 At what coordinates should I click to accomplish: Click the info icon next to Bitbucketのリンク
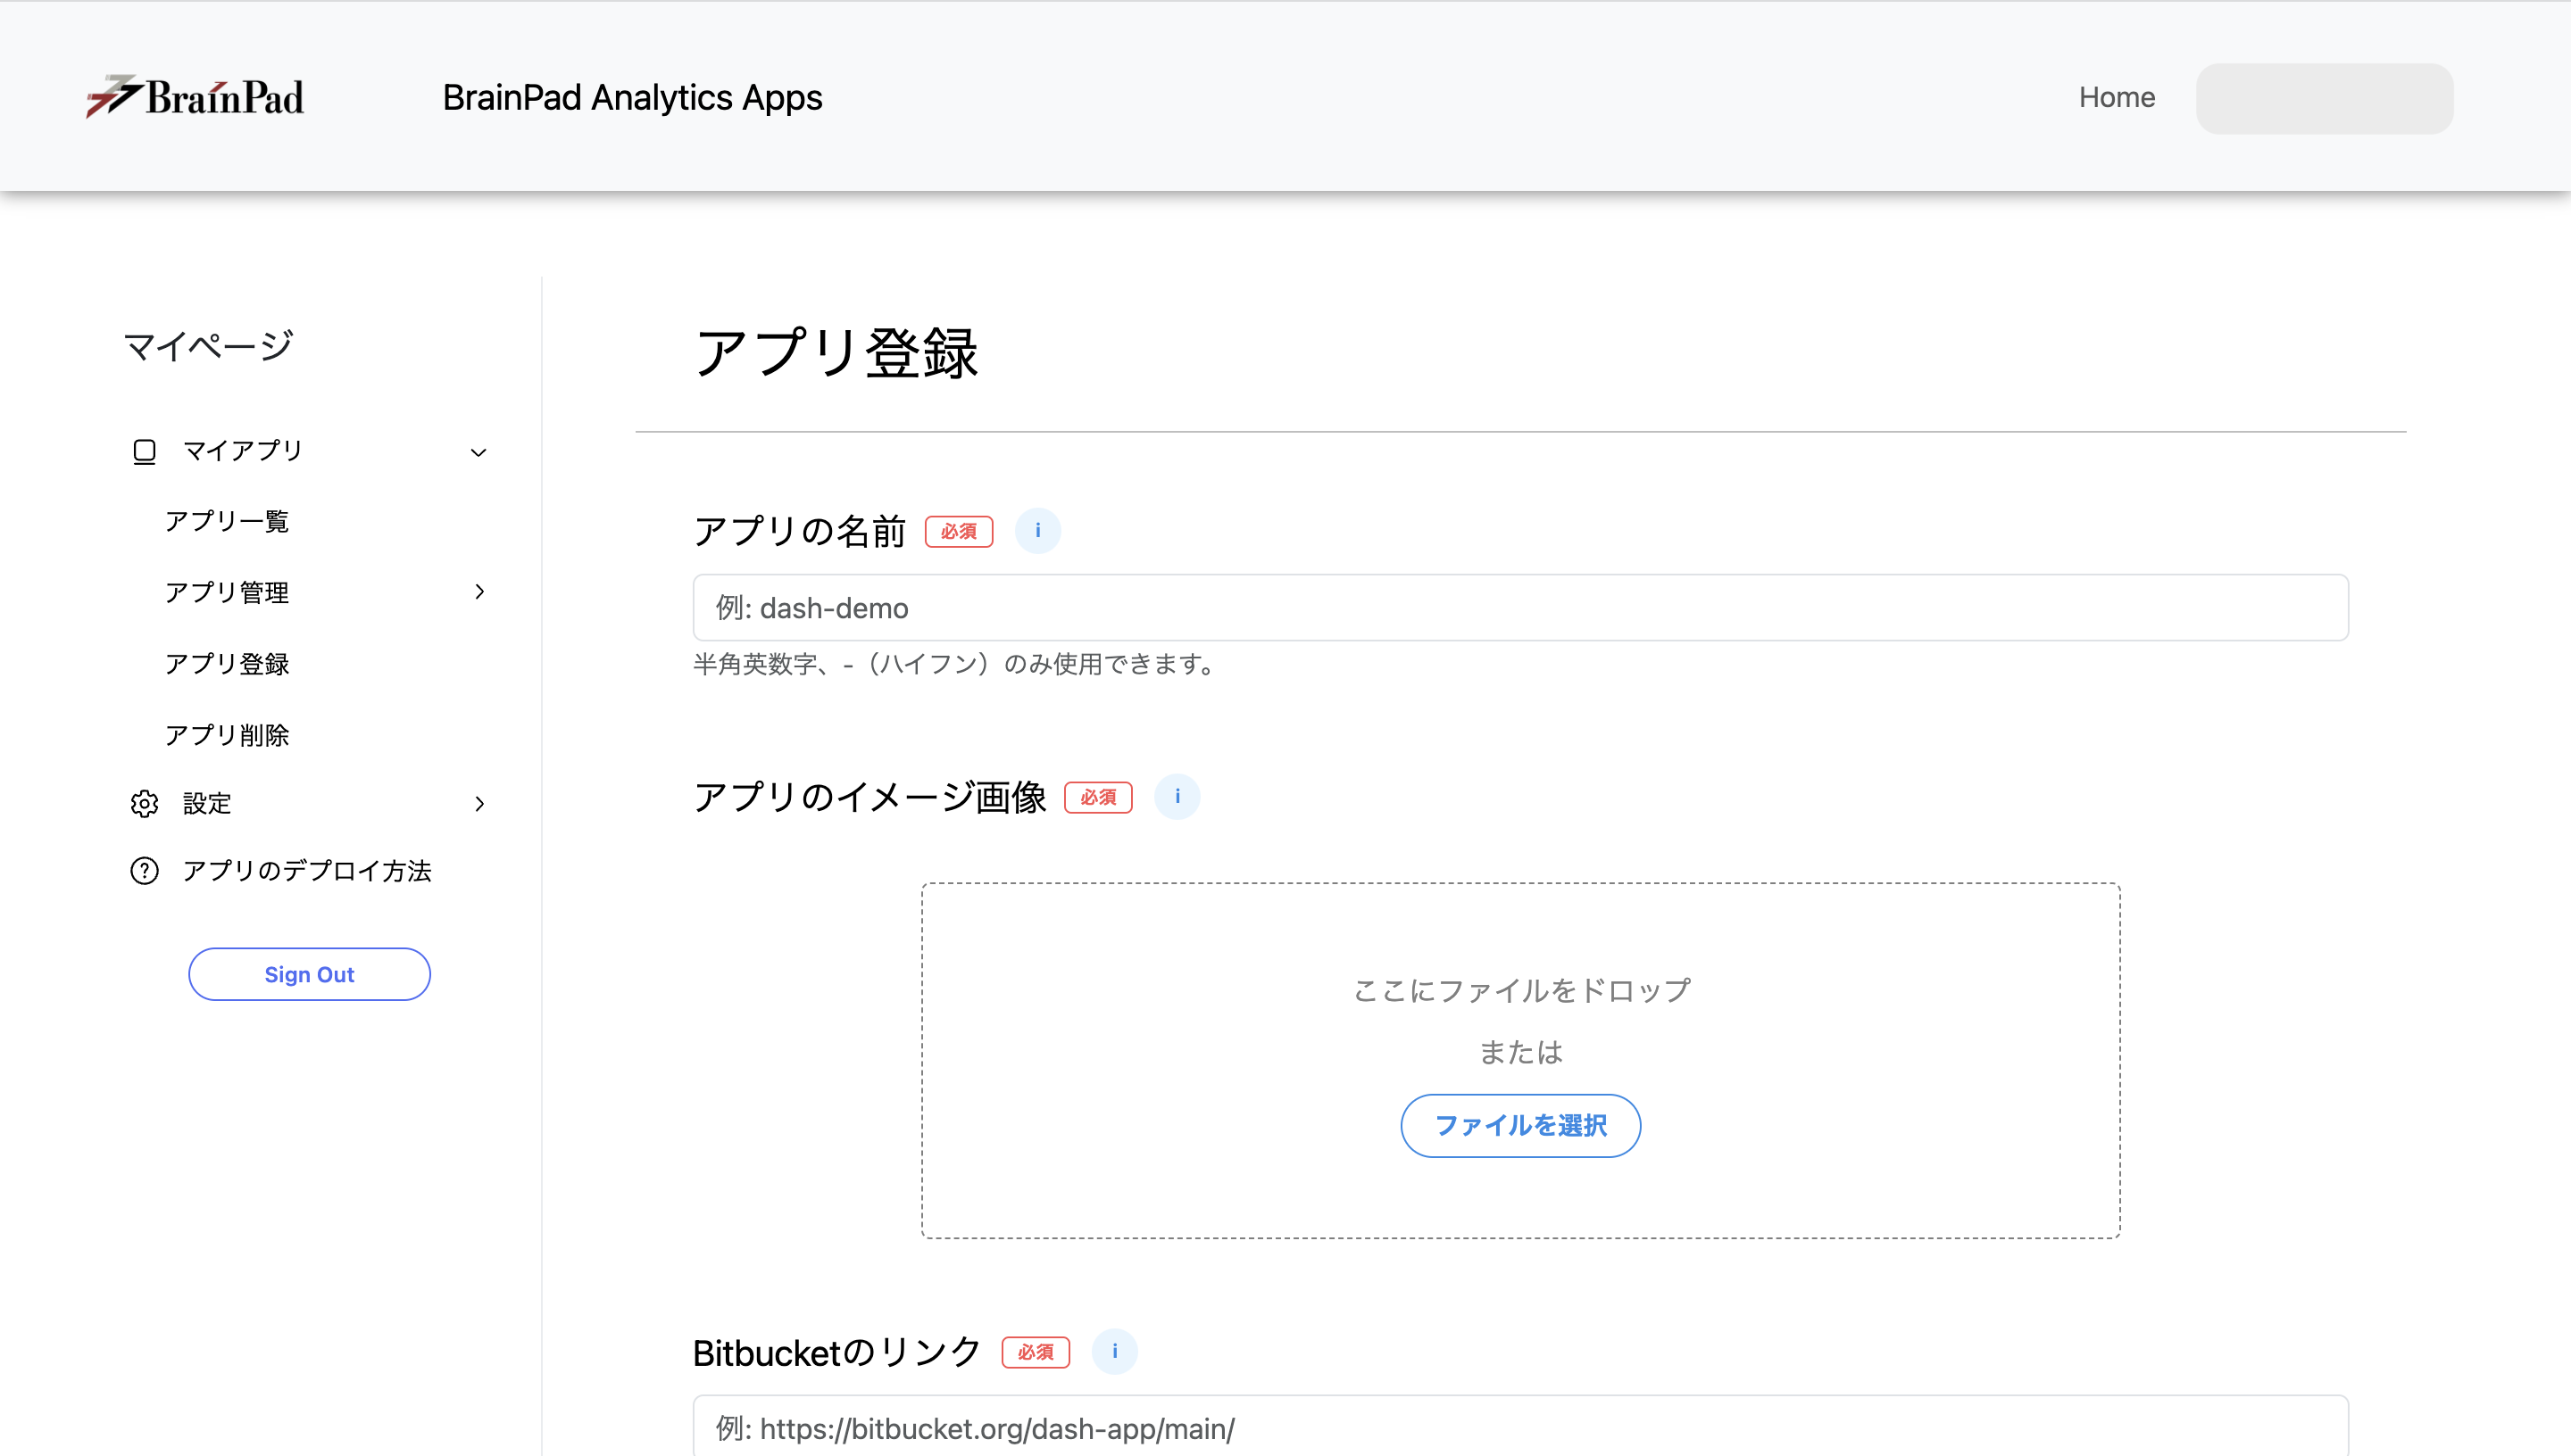pyautogui.click(x=1114, y=1352)
